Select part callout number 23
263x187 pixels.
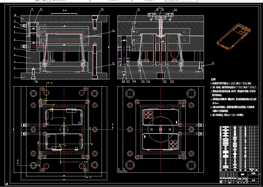[x=165, y=81]
